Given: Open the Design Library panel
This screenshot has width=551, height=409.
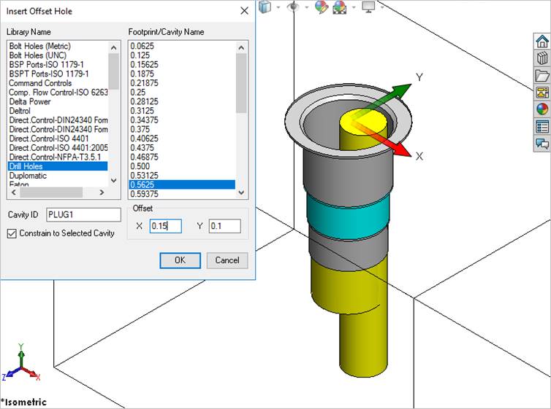Looking at the screenshot, I should [x=542, y=59].
